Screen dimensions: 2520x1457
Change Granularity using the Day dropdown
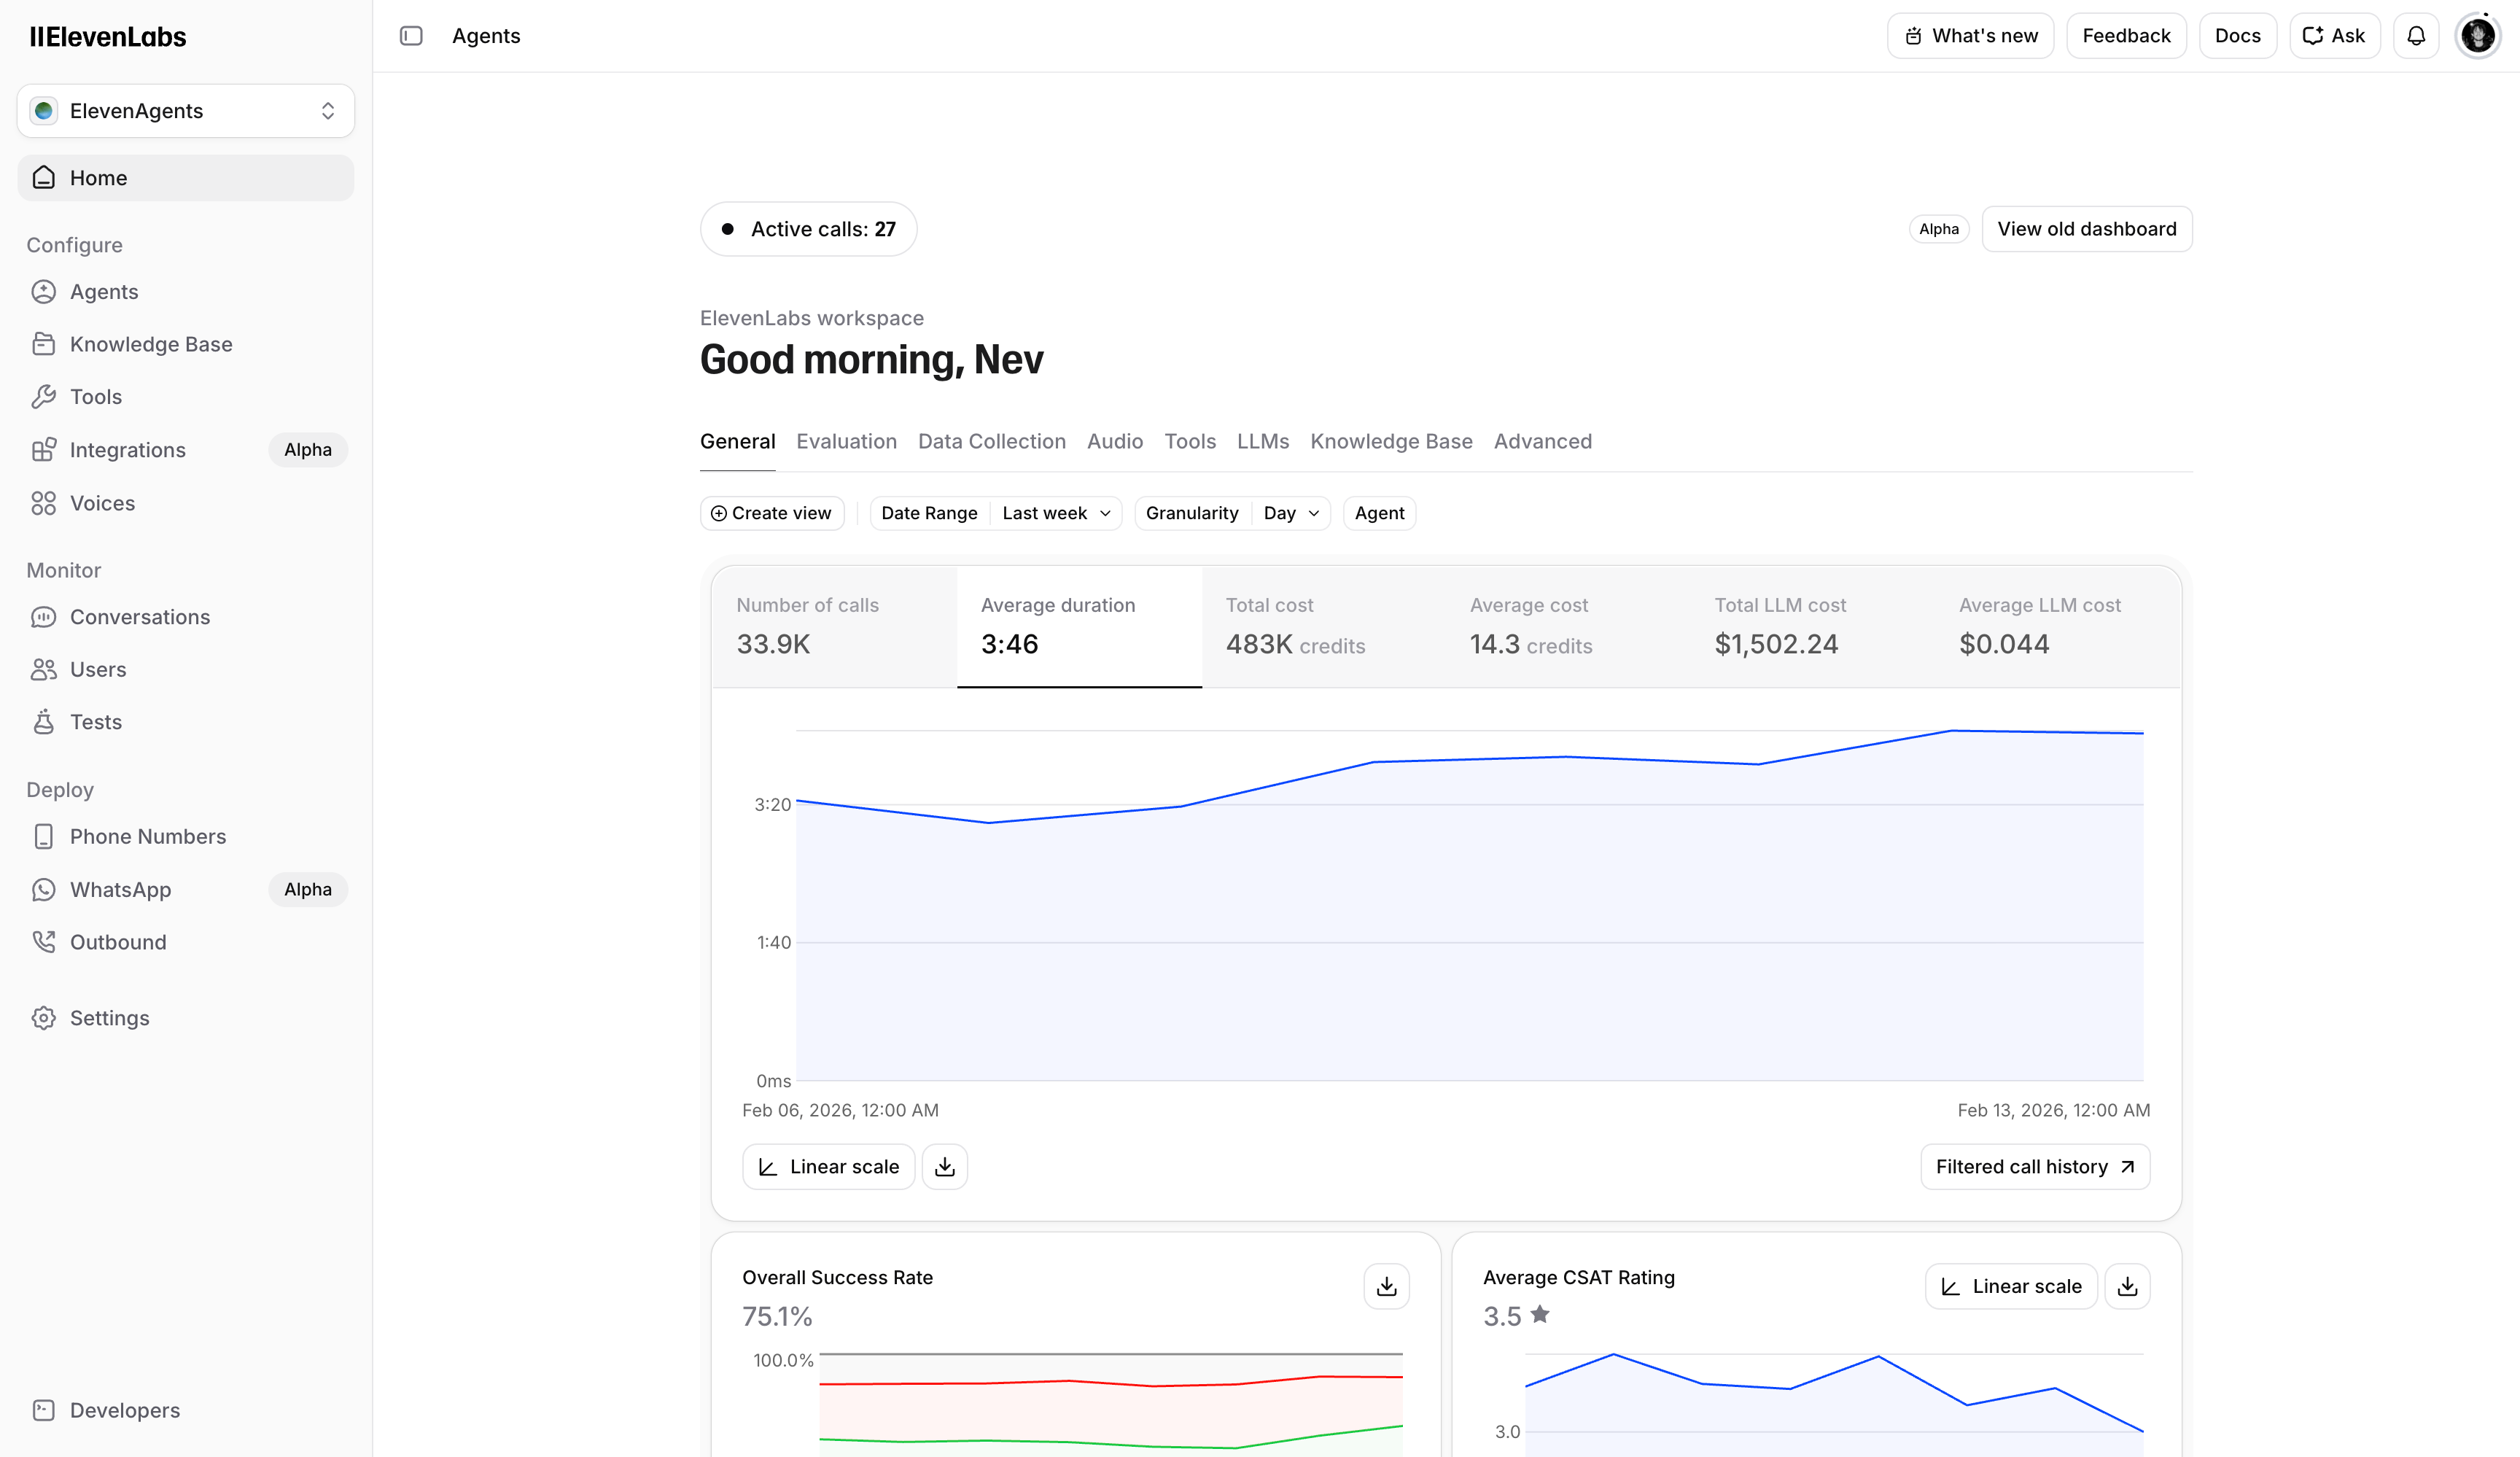tap(1290, 513)
